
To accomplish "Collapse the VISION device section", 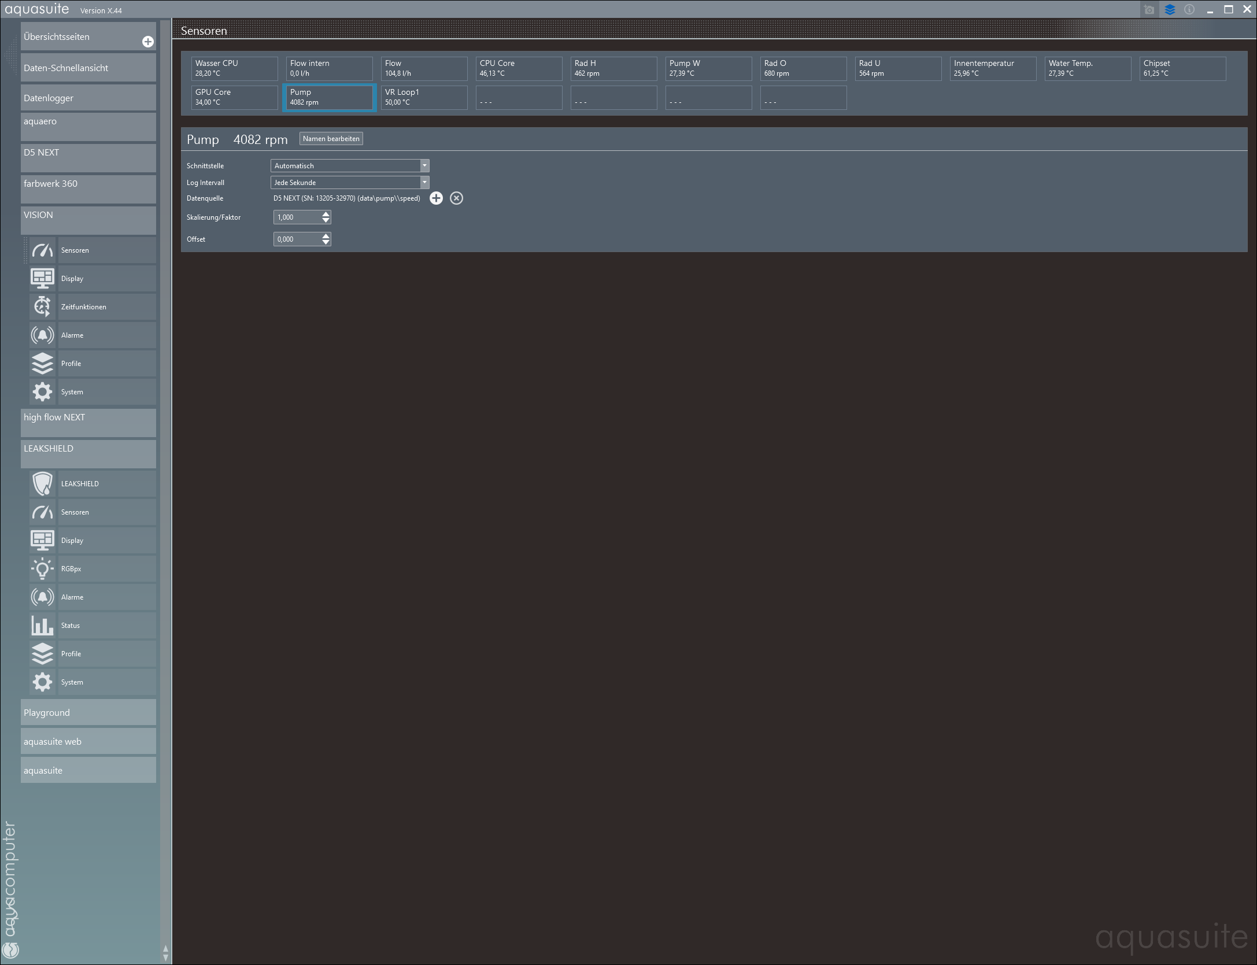I will (x=88, y=220).
